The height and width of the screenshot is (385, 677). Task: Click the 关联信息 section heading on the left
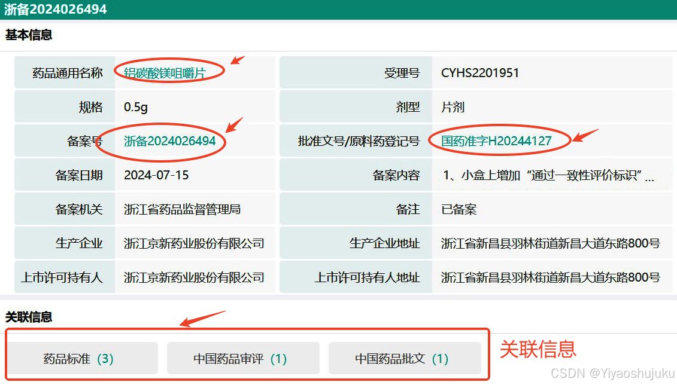(29, 317)
